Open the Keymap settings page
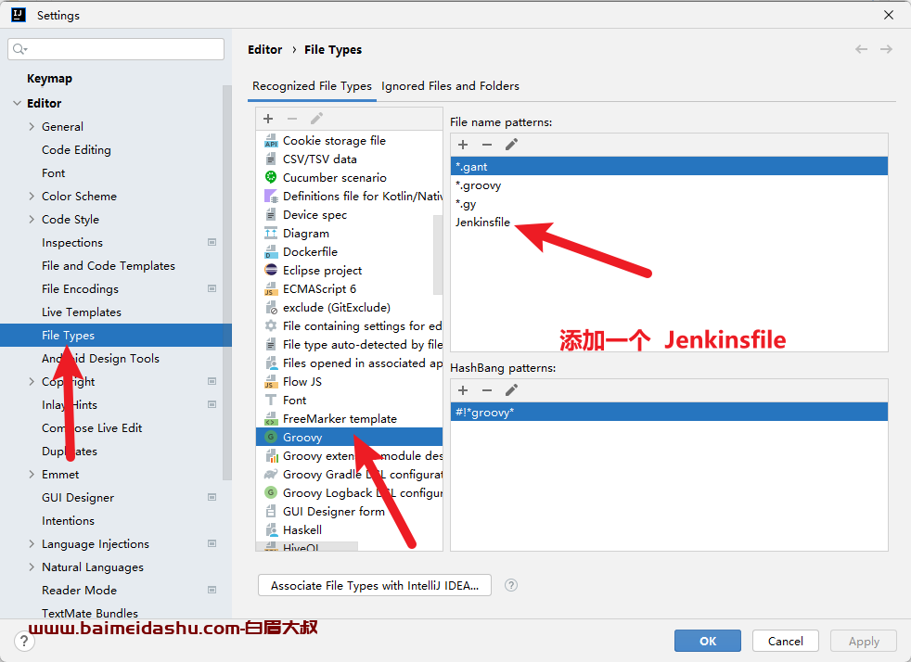Viewport: 911px width, 662px height. tap(49, 79)
